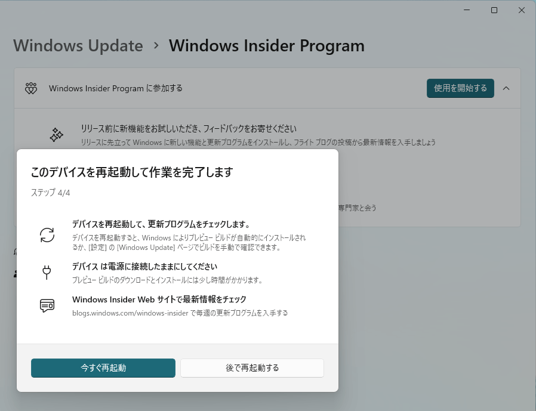This screenshot has width=536, height=411.
Task: Click the 今すぐ再起動 button
Action: (103, 368)
